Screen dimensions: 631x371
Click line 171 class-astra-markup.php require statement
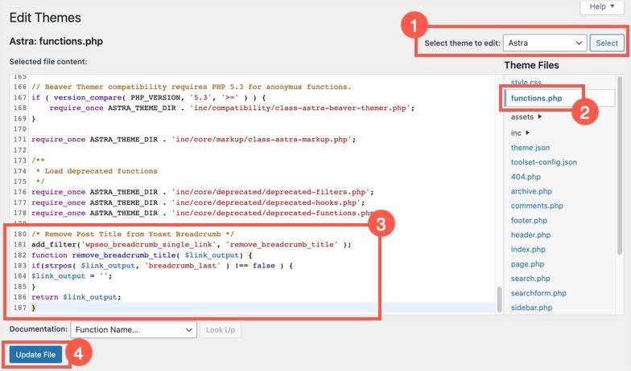[x=193, y=140]
